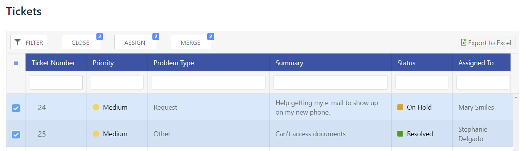Image resolution: width=525 pixels, height=151 pixels.
Task: Click the Summary filter input field
Action: click(330, 82)
